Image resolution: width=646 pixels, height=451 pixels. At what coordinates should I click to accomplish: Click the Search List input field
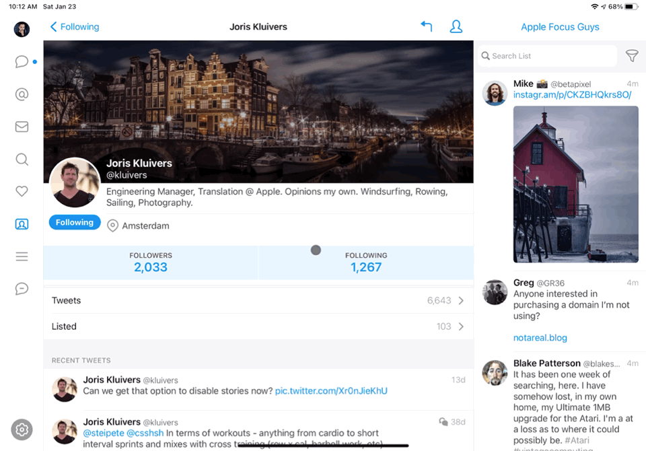click(x=546, y=56)
